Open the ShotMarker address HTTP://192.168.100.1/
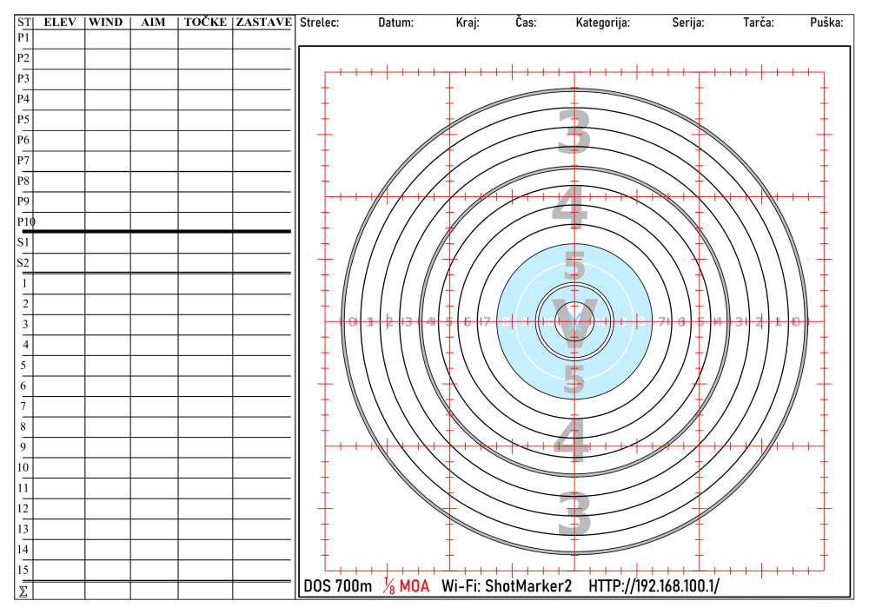Viewport: 869px width, 614px height. (x=652, y=586)
